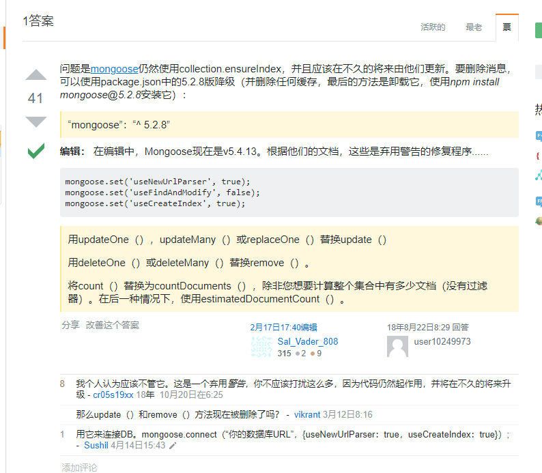The width and height of the screenshot is (542, 473).
Task: Click the "mongoose": "^ 5.2.8" quote block
Action: pos(289,124)
